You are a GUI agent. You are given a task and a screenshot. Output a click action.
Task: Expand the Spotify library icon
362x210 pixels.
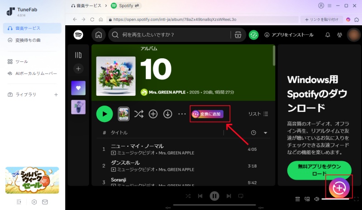pos(78,55)
